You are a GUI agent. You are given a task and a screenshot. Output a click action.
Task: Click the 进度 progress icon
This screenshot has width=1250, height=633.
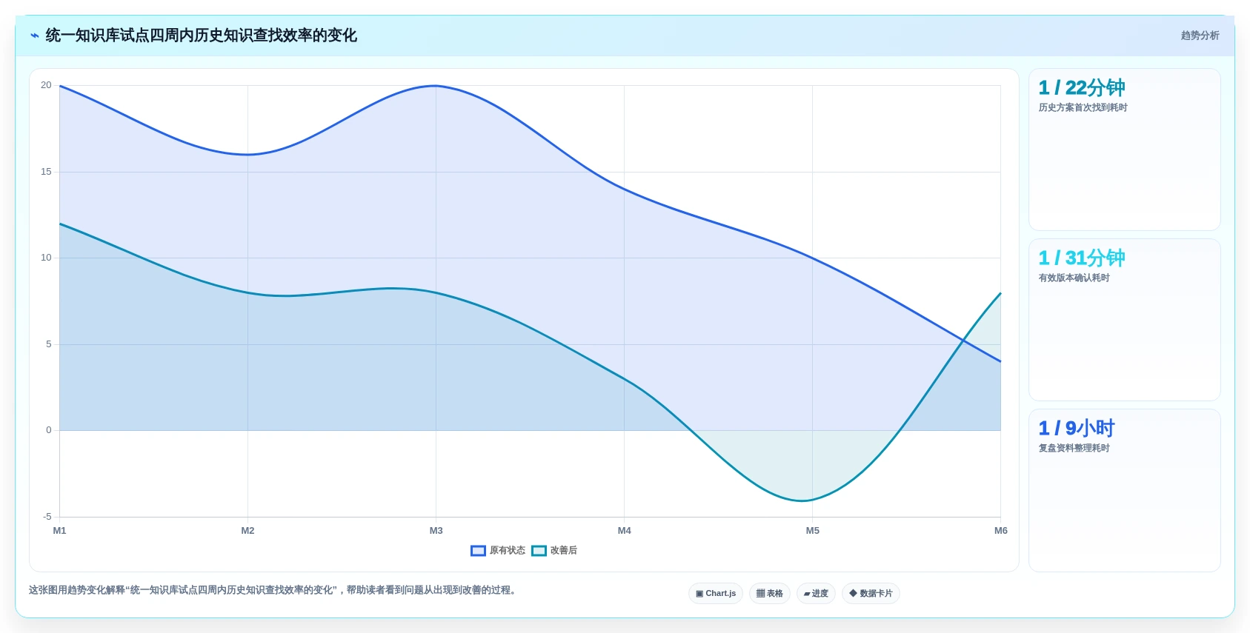click(807, 594)
